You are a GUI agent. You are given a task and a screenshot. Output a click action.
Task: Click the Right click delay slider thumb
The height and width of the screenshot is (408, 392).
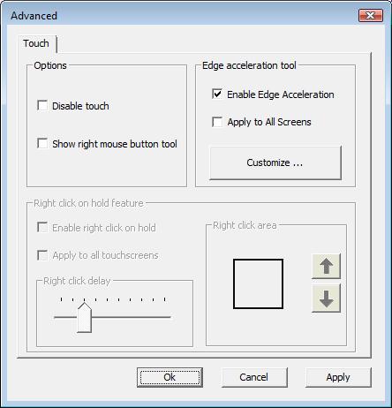85,318
